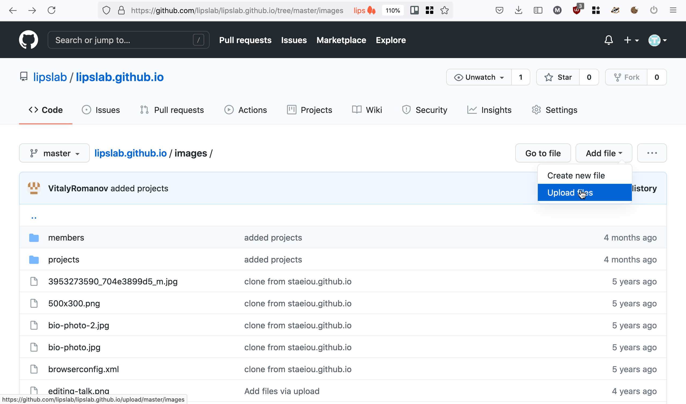Screen dimensions: 686x404
Task: Click the tracking protection shield icon
Action: [x=106, y=10]
